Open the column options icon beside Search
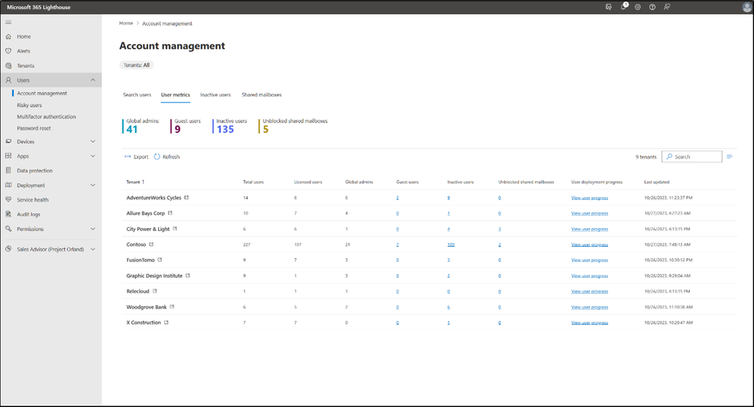Screen dimensions: 754x407 click(x=730, y=156)
